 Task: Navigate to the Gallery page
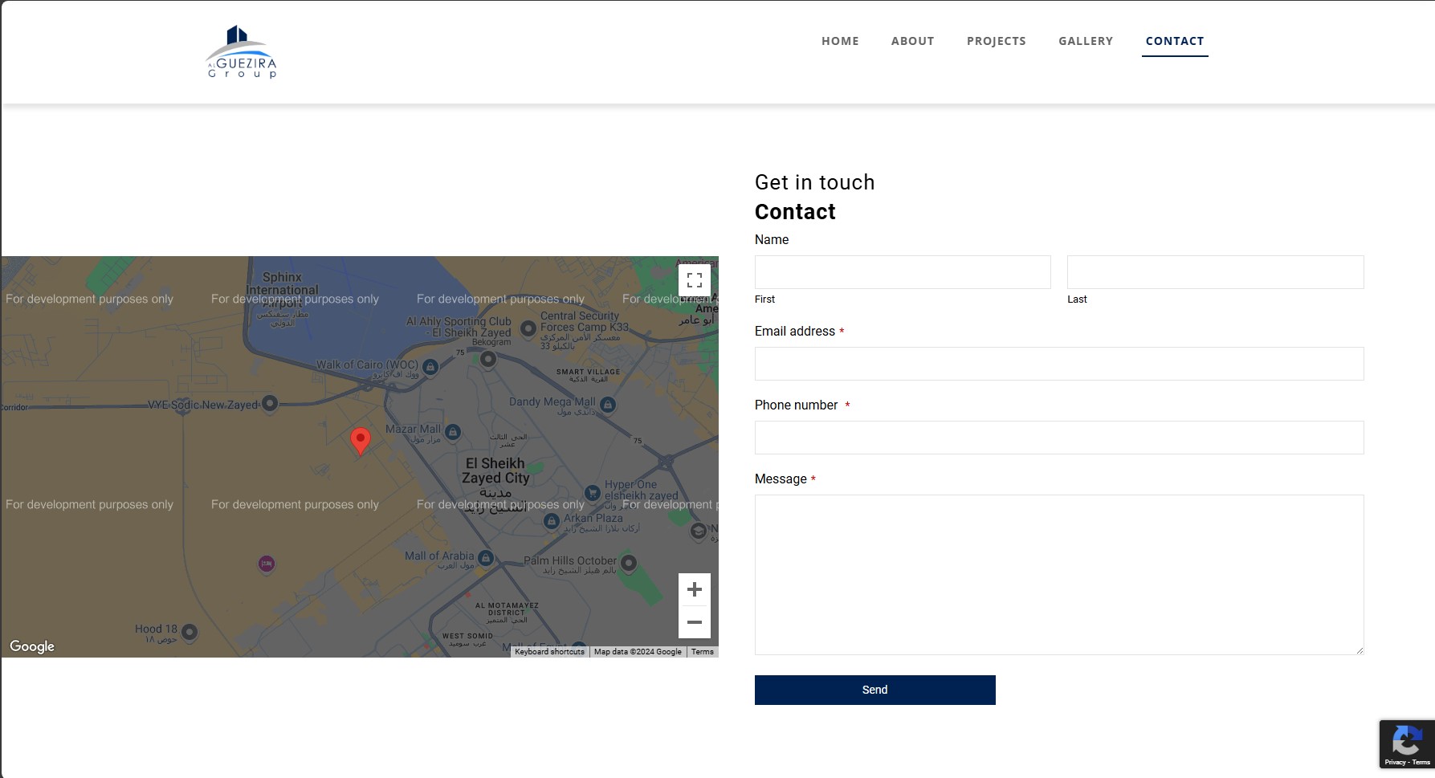click(x=1086, y=41)
